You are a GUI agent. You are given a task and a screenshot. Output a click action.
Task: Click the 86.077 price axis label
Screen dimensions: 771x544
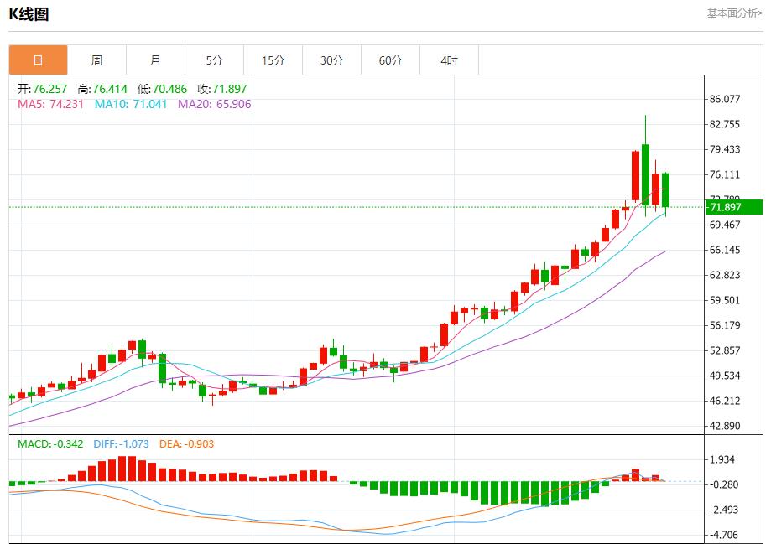tap(725, 99)
